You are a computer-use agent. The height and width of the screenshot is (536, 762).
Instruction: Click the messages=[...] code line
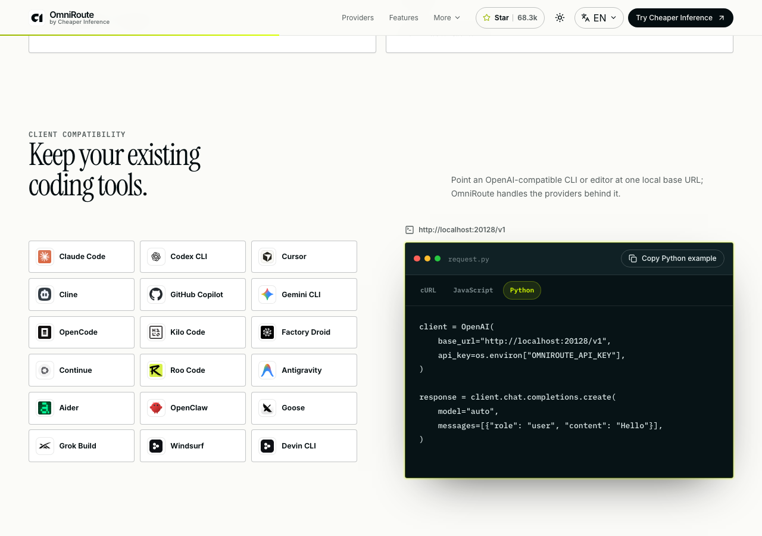(550, 426)
